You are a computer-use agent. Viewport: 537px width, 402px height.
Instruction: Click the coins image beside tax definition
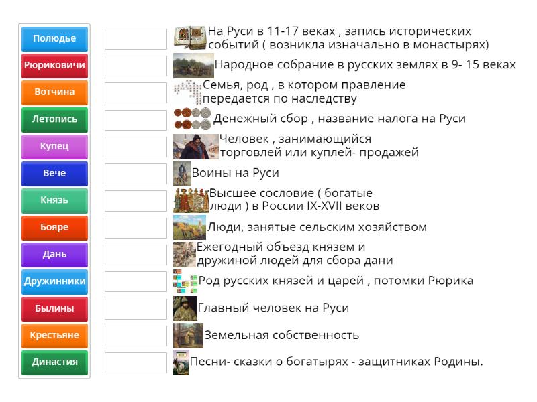[192, 119]
